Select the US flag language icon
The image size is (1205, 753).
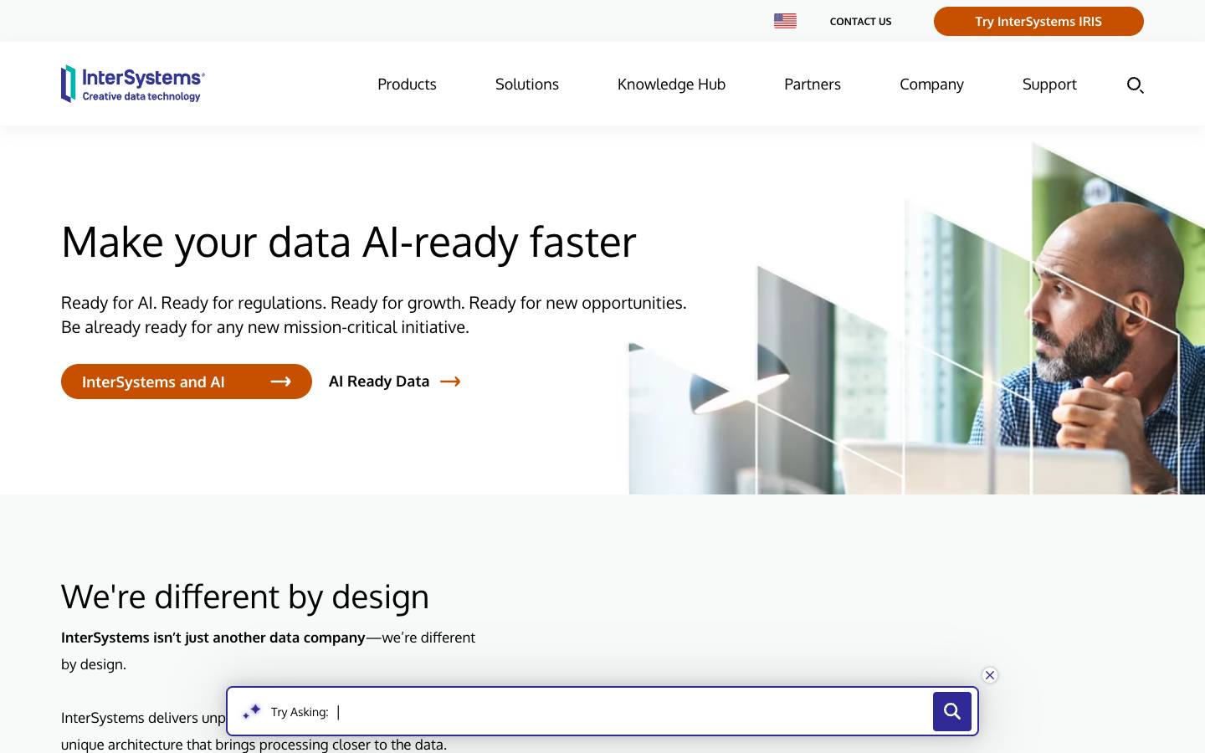point(785,21)
